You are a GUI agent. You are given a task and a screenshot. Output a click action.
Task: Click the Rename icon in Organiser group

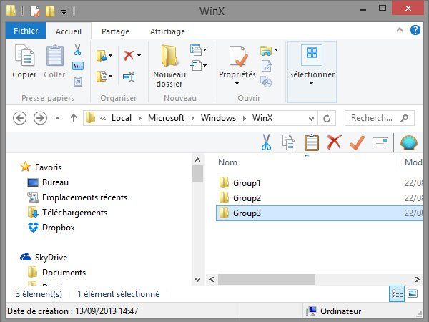(129, 77)
